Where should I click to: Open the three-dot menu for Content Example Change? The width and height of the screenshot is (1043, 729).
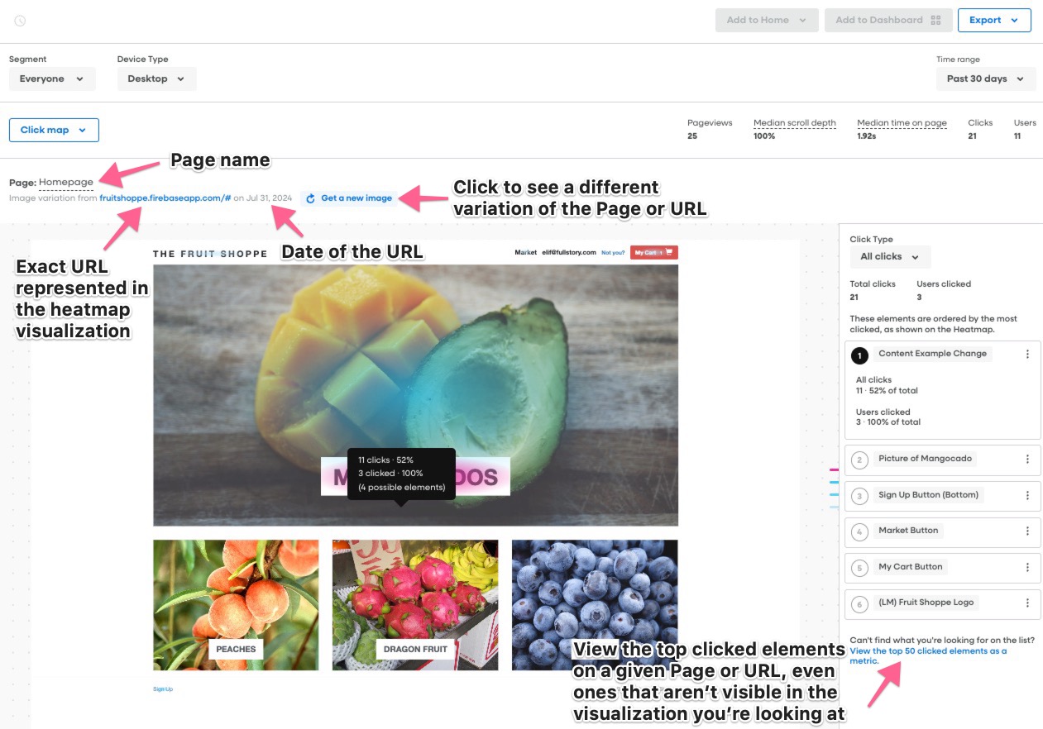(x=1027, y=354)
